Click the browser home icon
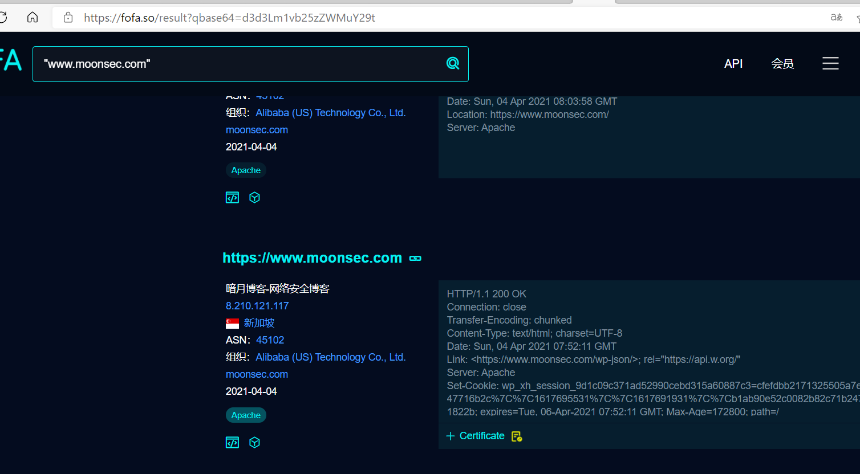 33,18
